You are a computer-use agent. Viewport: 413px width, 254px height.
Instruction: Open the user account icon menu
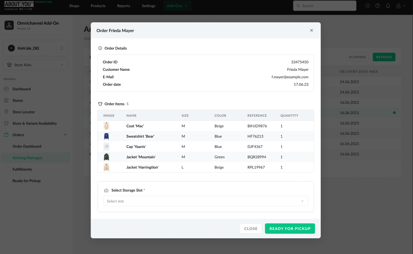[x=400, y=6]
